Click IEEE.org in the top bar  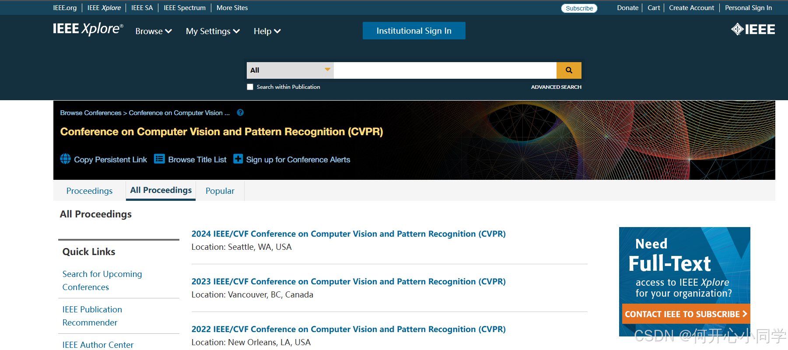coord(65,8)
